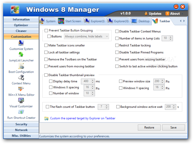
Task: Open Customize System icon in sidebar
Action: (21, 43)
